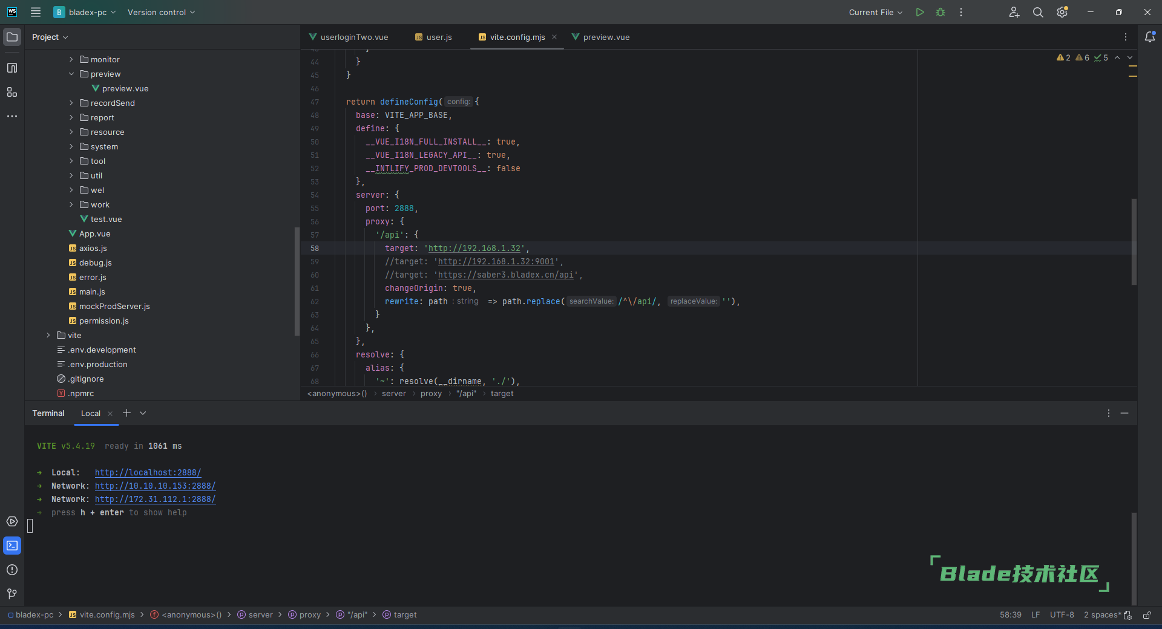The width and height of the screenshot is (1162, 629).
Task: Open the http://10.10.10.153:2888/ network link
Action: tap(155, 486)
